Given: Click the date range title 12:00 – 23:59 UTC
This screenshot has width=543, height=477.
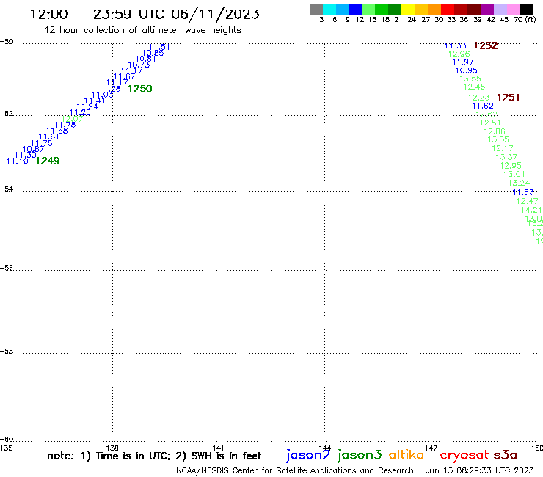Looking at the screenshot, I should coord(98,14).
